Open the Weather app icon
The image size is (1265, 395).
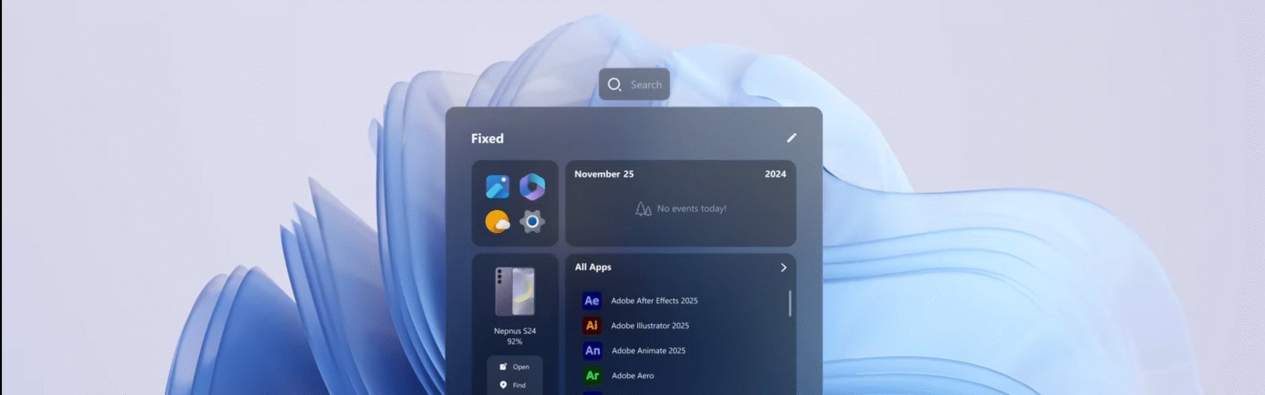497,222
